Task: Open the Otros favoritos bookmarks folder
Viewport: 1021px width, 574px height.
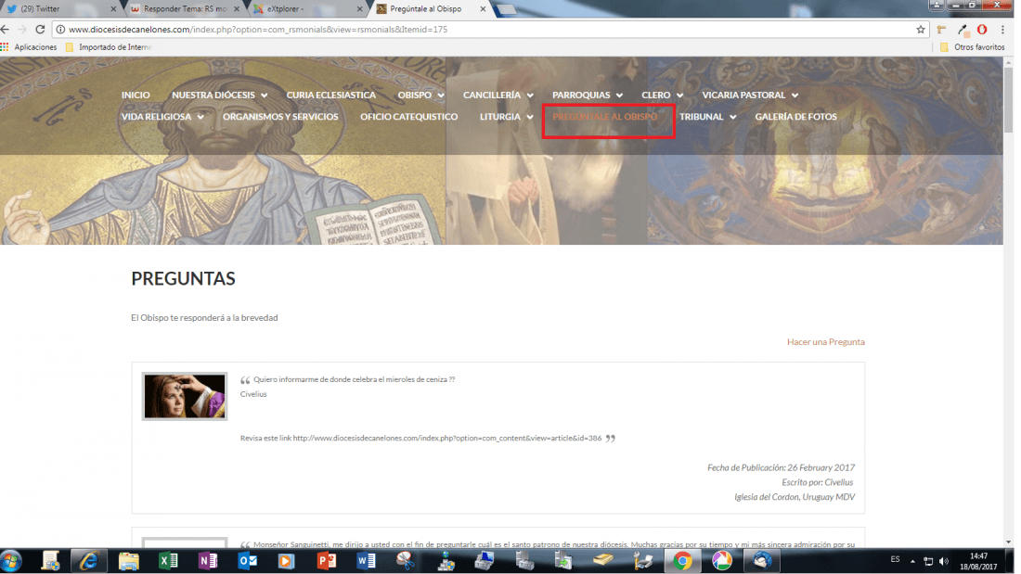Action: (x=973, y=47)
